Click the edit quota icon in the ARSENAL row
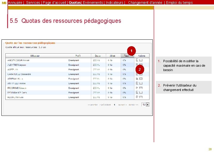This screenshot has height=160, width=214. pos(137,79)
